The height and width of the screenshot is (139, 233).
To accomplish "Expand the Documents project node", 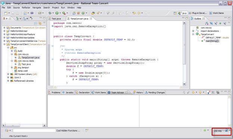I will click(x=4, y=28).
